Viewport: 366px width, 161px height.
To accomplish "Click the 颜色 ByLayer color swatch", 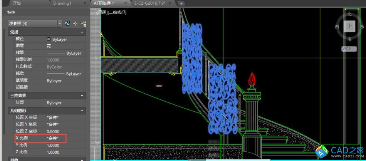I will point(49,39).
